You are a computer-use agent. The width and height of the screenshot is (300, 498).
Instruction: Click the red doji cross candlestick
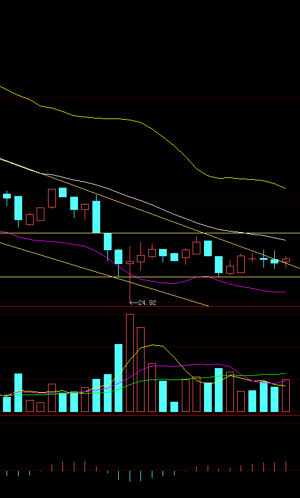tap(252, 259)
